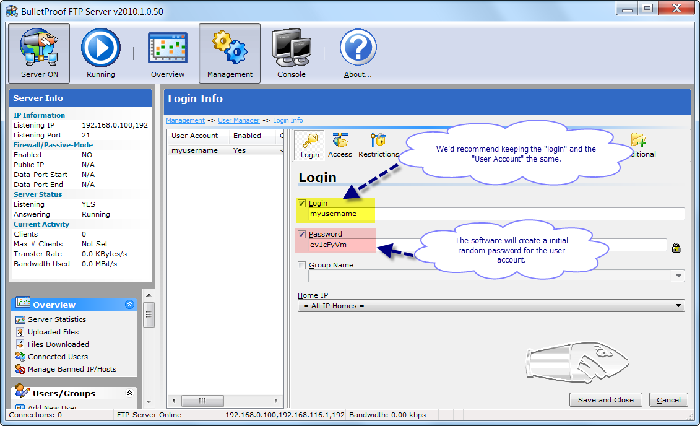Enable the Group Name checkbox

coord(302,265)
